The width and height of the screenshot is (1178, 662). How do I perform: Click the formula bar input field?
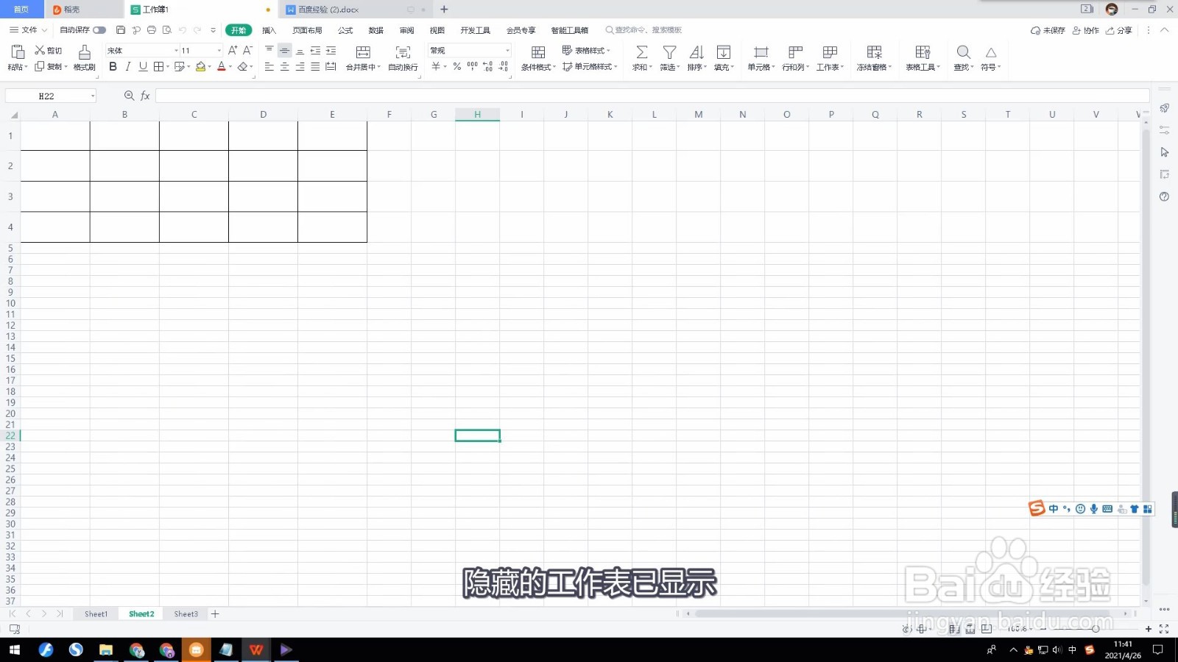pyautogui.click(x=652, y=96)
